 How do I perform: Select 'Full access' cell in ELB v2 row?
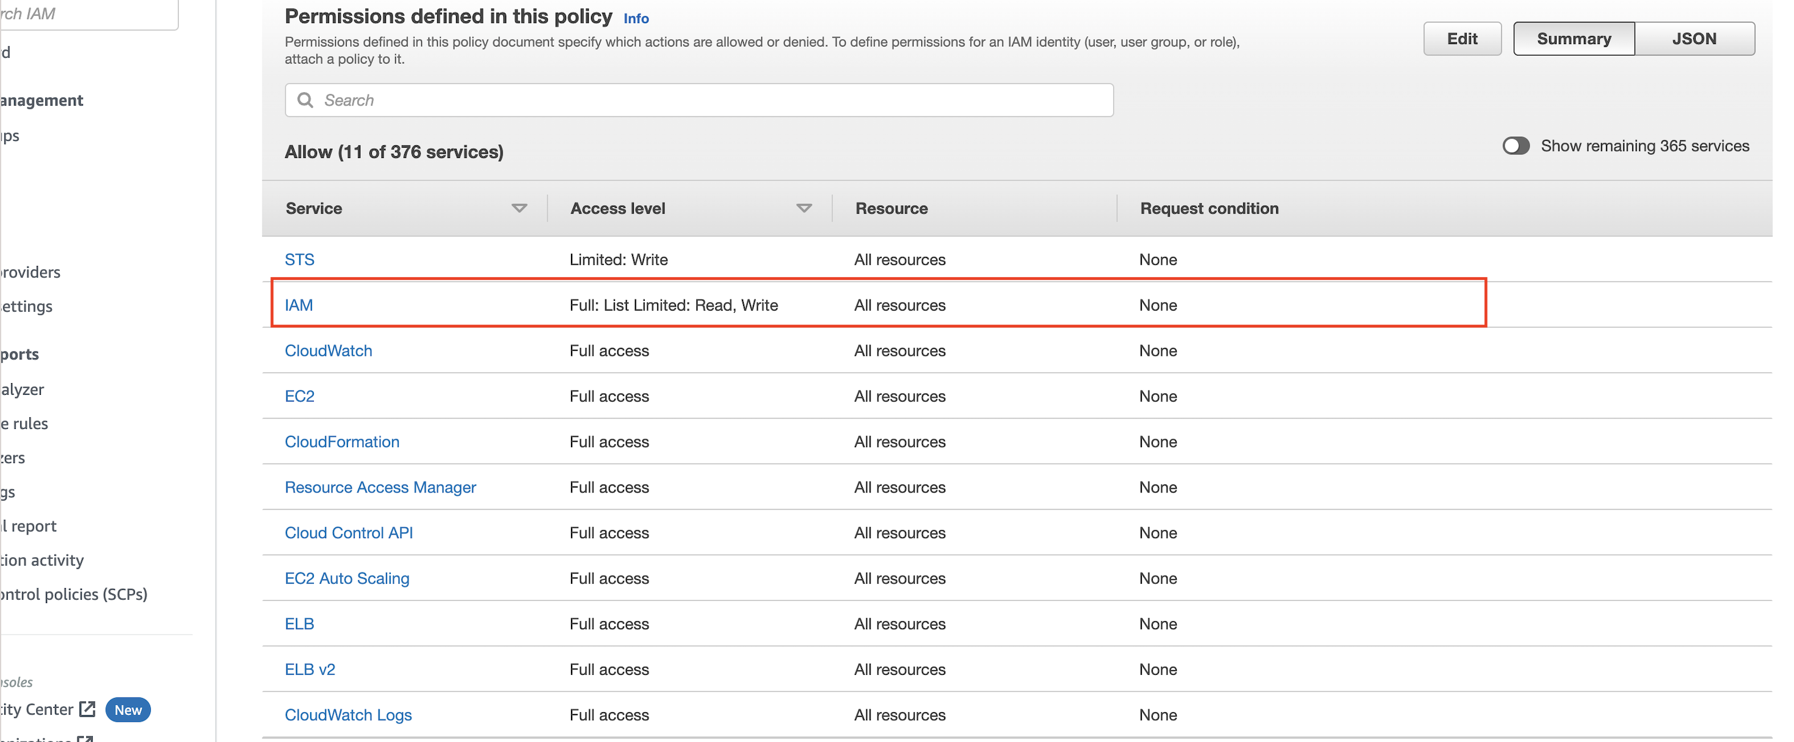[609, 669]
